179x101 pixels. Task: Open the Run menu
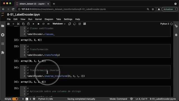[30, 19]
